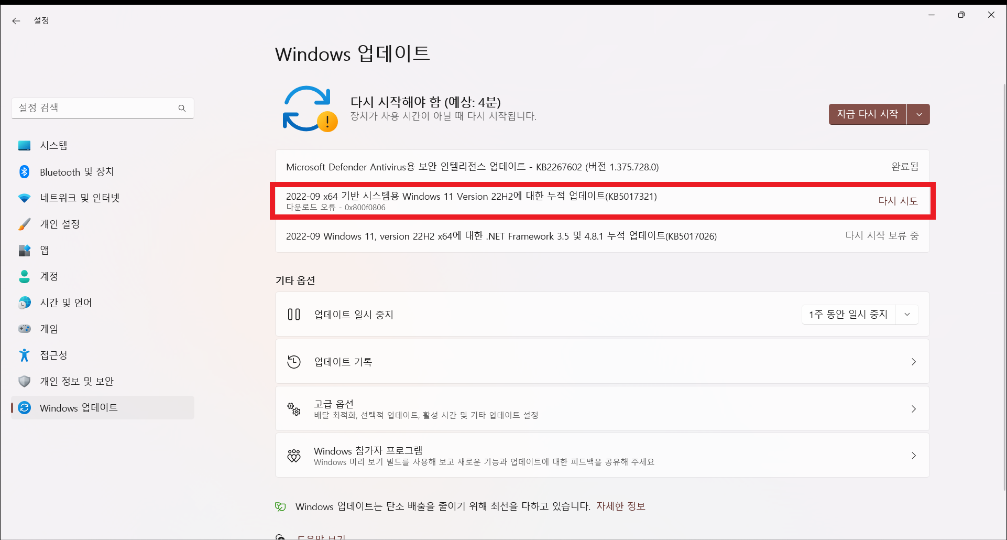Click the 네트워크 및 인터넷 wifi icon

[x=24, y=198]
